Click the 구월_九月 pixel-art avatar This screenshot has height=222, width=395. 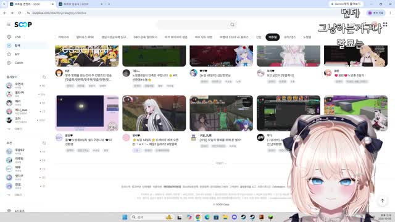tap(193, 138)
